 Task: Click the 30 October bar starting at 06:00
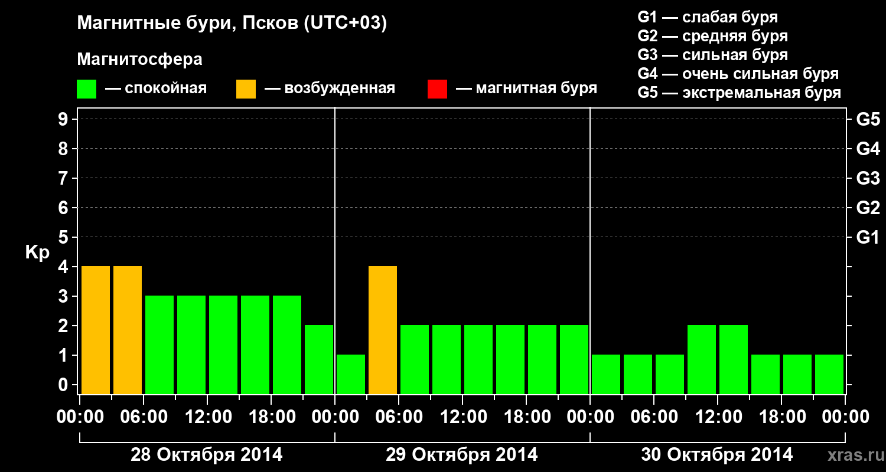click(670, 374)
